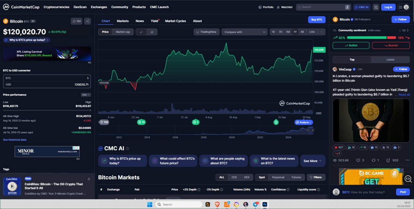
Task: Switch to candlestick chart icon
Action: tap(152, 32)
